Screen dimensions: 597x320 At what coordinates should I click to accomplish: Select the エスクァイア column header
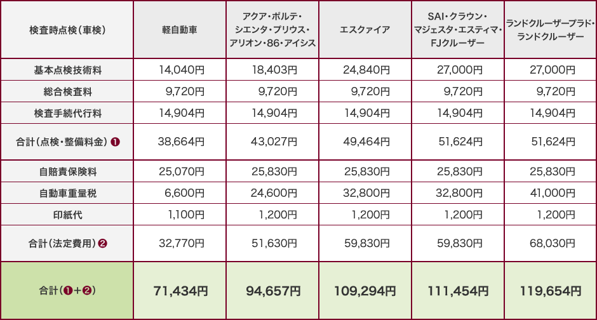pyautogui.click(x=365, y=30)
